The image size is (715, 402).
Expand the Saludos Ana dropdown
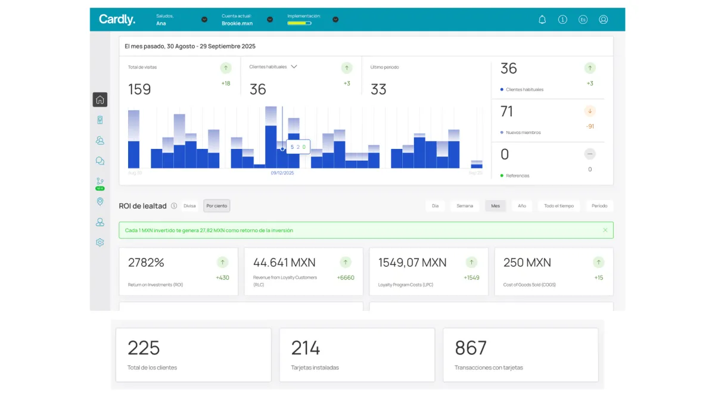pos(204,20)
